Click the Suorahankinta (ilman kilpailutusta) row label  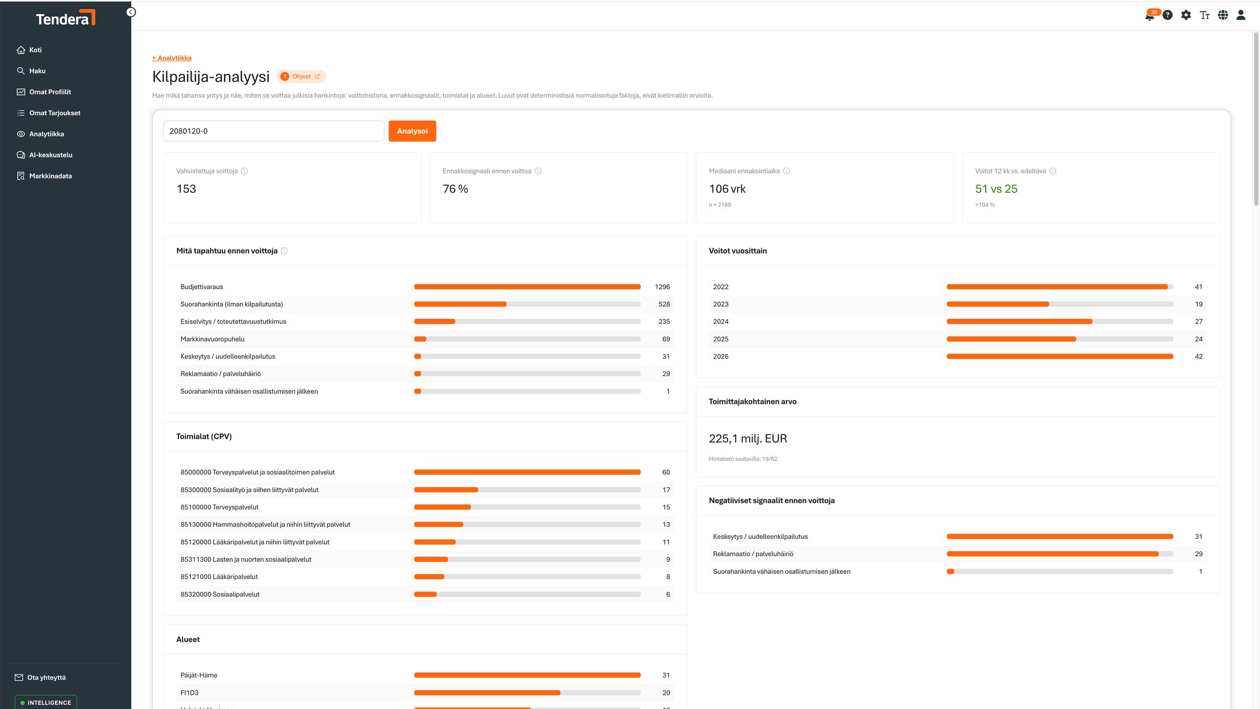(x=232, y=304)
